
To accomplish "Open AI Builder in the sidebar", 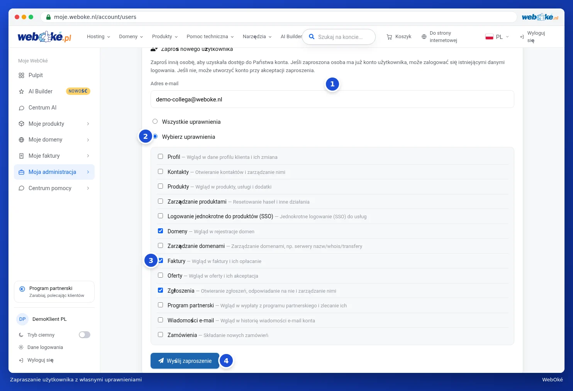I will tap(54, 91).
